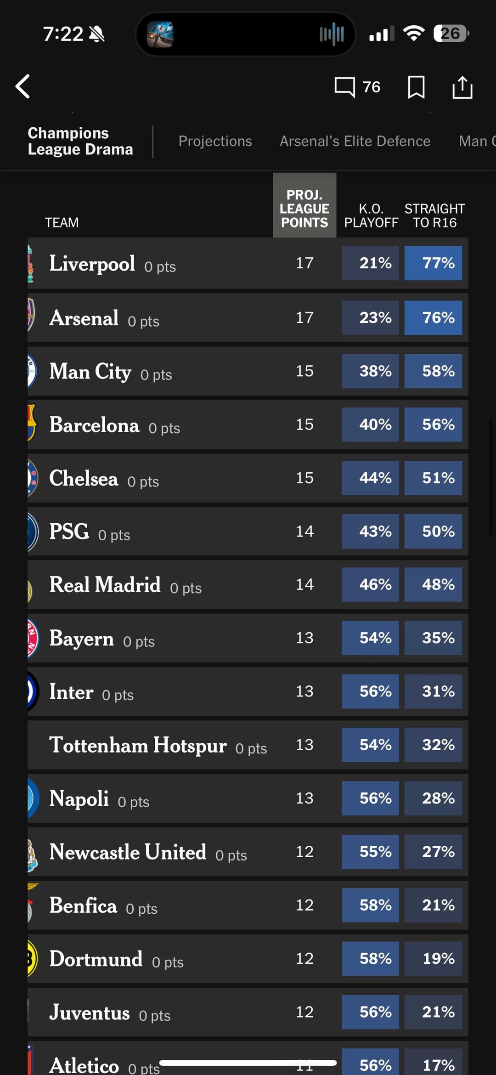Screen dimensions: 496x1075
Task: Sort by Proj. League Points column
Action: coord(304,209)
